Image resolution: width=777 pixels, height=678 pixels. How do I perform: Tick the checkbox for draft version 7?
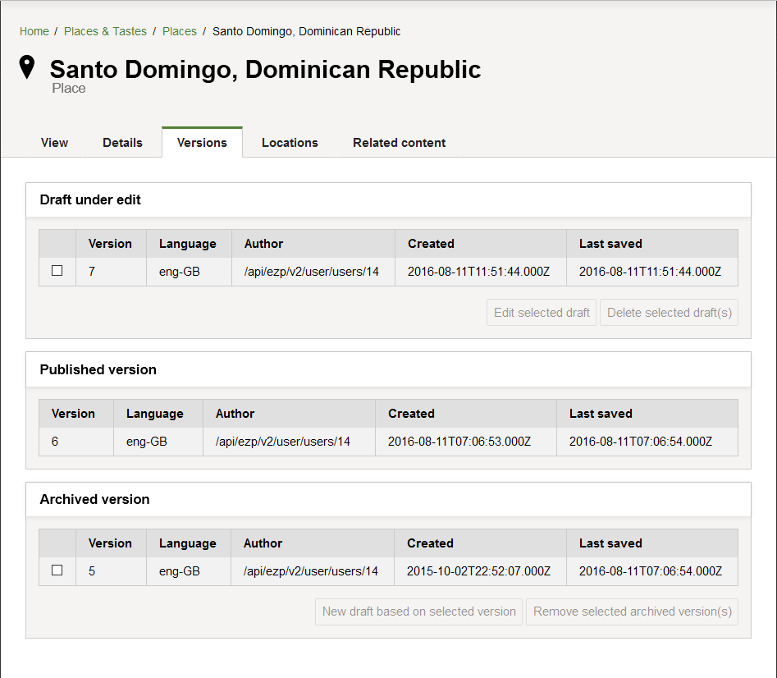(57, 271)
